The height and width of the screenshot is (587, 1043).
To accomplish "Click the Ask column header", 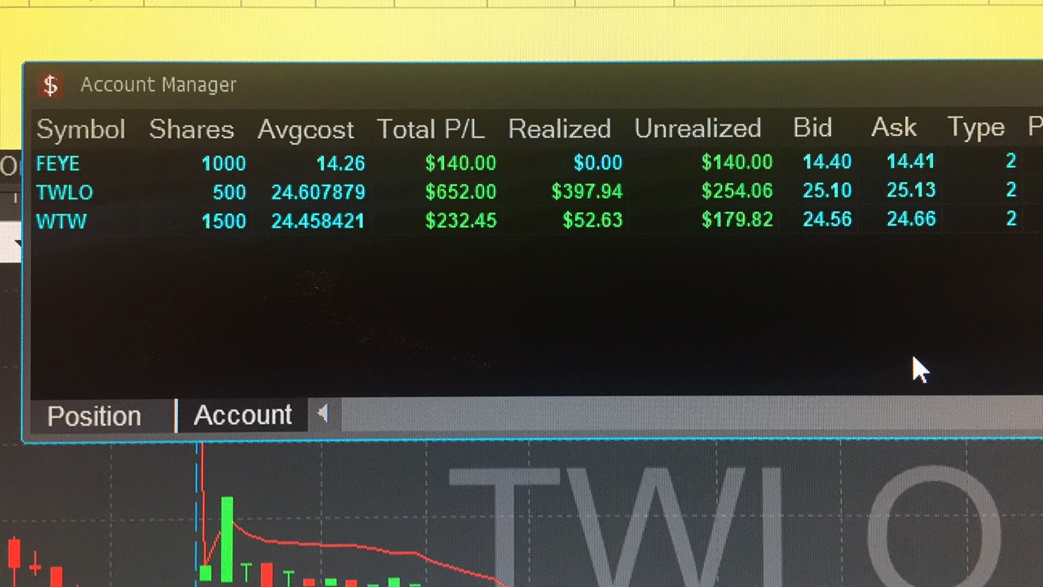I will pos(894,127).
